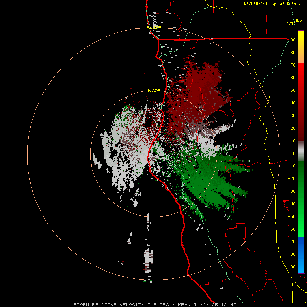
Task: Pick the yellow top segment of color scale
Action: tap(301, 47)
